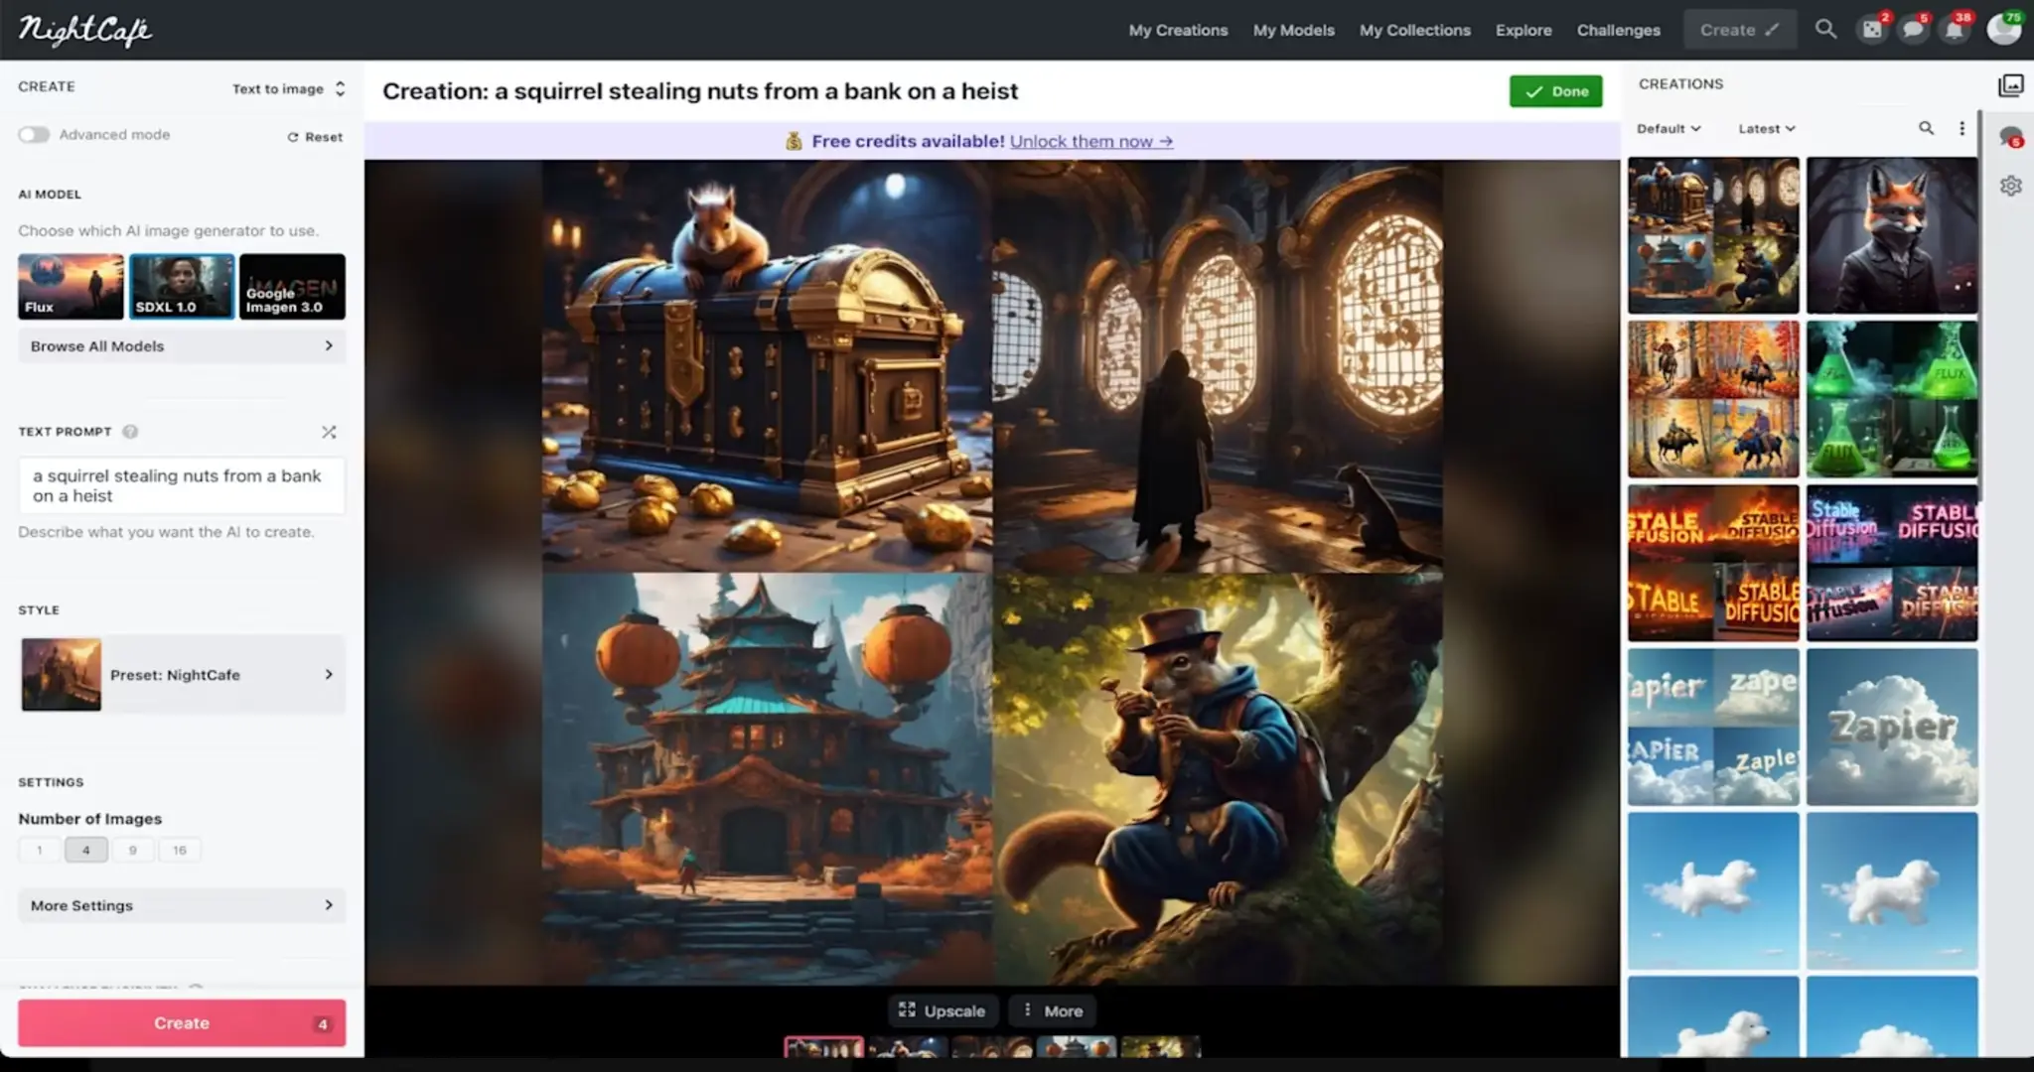Open the Zapier four-cloud grid thumbnail
The height and width of the screenshot is (1072, 2034).
click(1713, 727)
